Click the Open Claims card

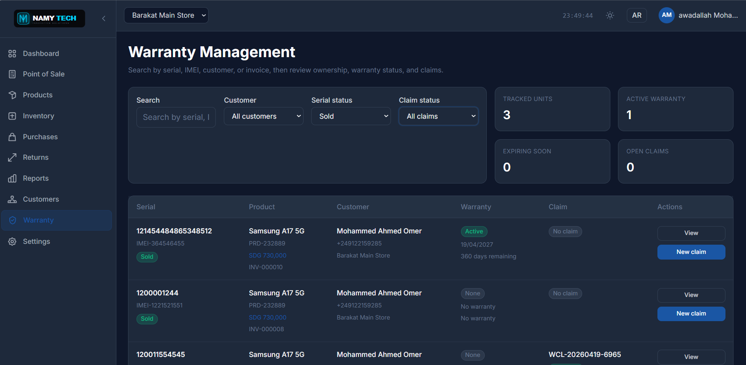point(676,161)
